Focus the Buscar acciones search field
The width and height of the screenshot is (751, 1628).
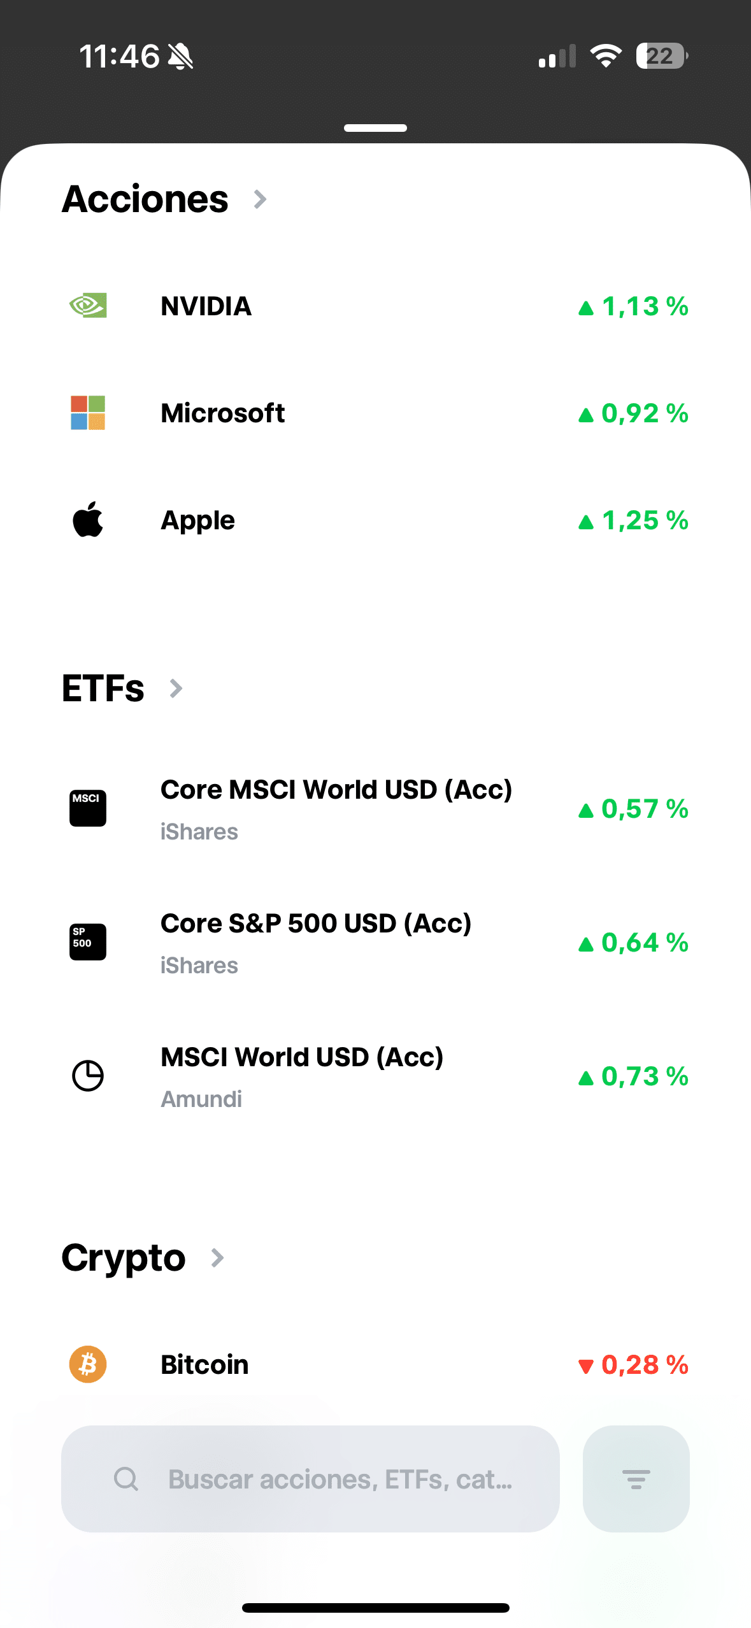[340, 1479]
